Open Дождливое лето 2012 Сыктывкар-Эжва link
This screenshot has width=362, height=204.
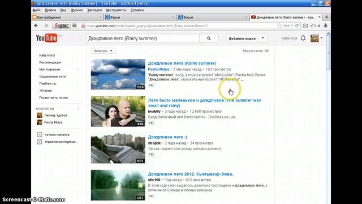[x=191, y=174]
